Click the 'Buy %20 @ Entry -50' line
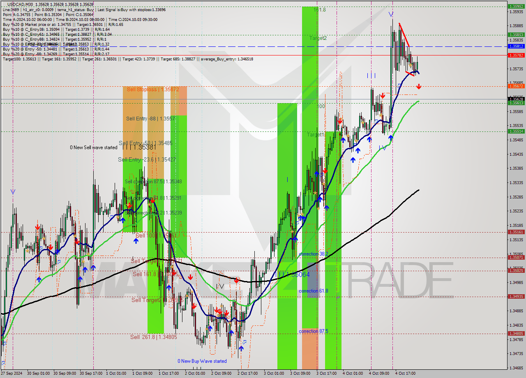Screen dimensions: 526x378 pyautogui.click(x=55, y=49)
